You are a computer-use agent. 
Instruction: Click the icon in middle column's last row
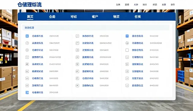tap(77, 85)
